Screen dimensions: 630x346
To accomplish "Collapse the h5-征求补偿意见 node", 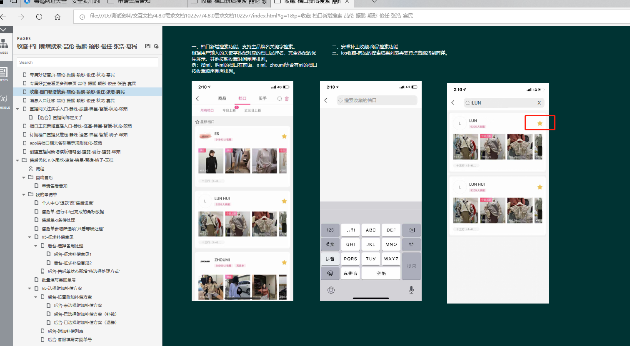I will click(30, 237).
